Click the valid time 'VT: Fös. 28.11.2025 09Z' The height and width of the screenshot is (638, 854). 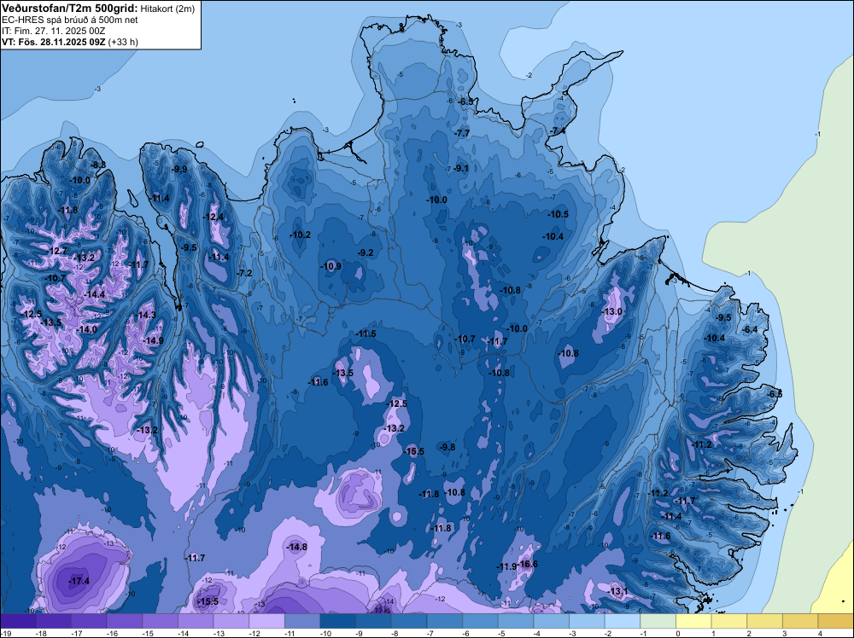coord(53,42)
